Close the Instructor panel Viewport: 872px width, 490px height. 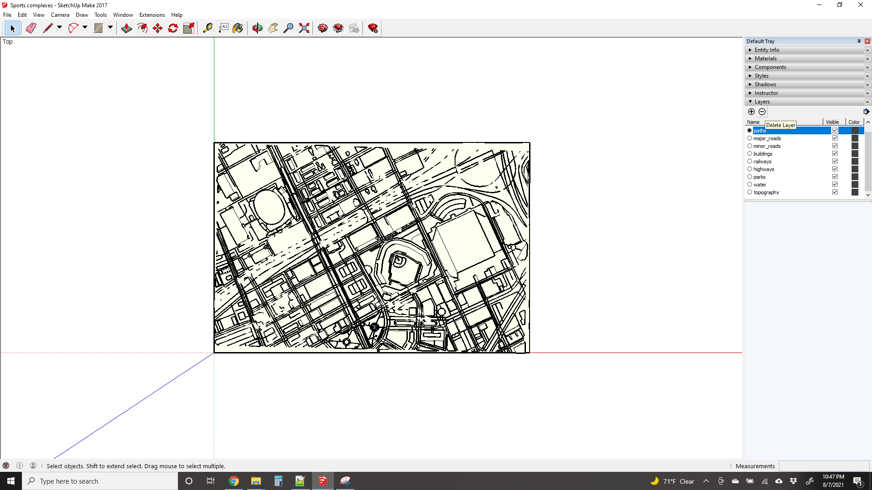(x=867, y=93)
